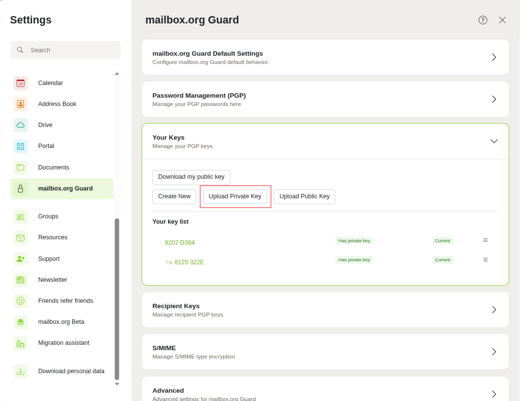Select mailbox.org Beta entry
Screen dimensions: 520x401
click(x=62, y=322)
